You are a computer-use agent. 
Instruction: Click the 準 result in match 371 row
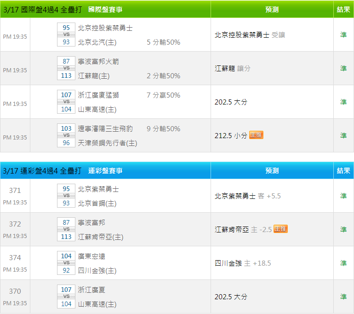click(x=343, y=196)
